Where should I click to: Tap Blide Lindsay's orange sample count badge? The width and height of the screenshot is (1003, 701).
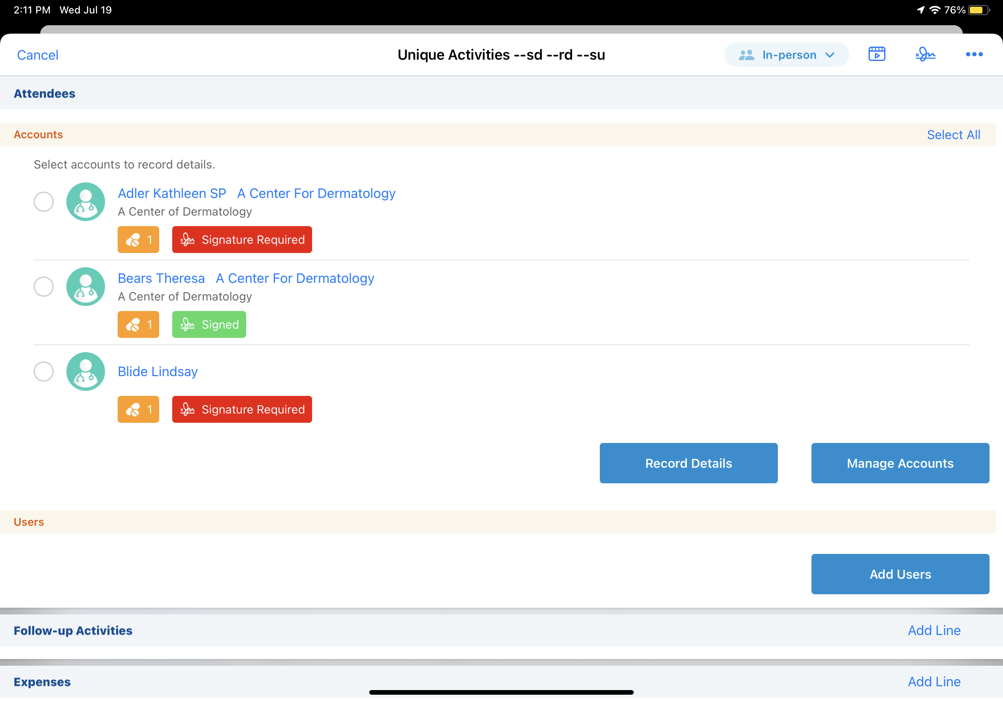coord(138,409)
